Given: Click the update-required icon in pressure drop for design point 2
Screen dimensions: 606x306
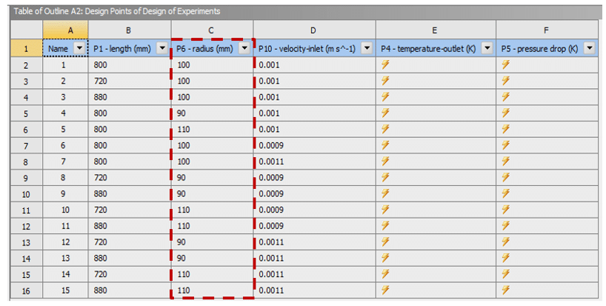Looking at the screenshot, I should (506, 81).
